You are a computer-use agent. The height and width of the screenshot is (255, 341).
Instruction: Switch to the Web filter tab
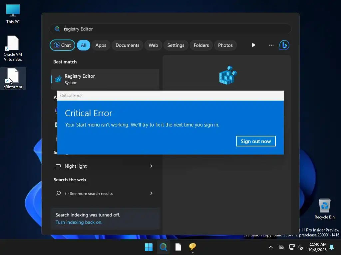pyautogui.click(x=153, y=45)
